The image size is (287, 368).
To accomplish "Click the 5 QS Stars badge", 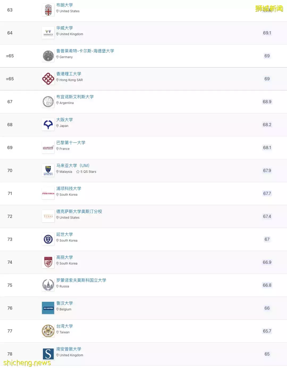I will (86, 172).
